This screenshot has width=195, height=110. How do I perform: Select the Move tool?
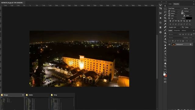tap(165, 6)
